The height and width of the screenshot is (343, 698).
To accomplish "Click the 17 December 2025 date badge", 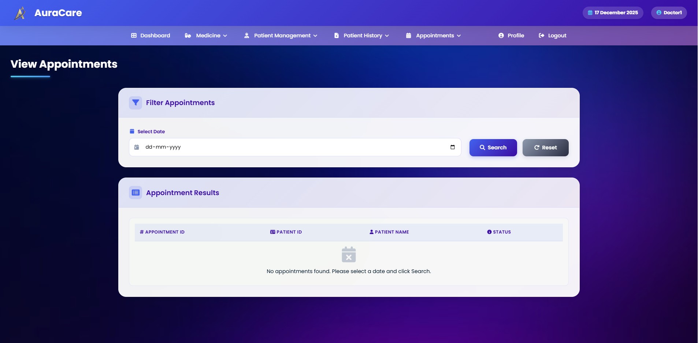I will click(613, 13).
